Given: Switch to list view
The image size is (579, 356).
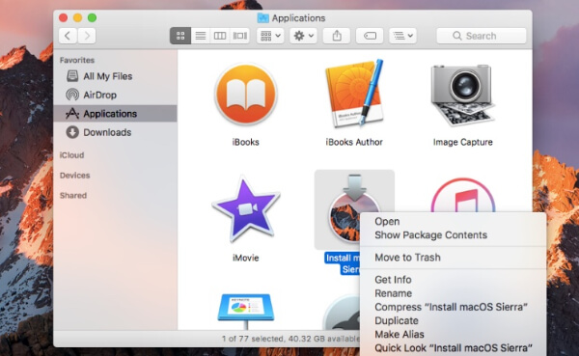Looking at the screenshot, I should pos(201,36).
